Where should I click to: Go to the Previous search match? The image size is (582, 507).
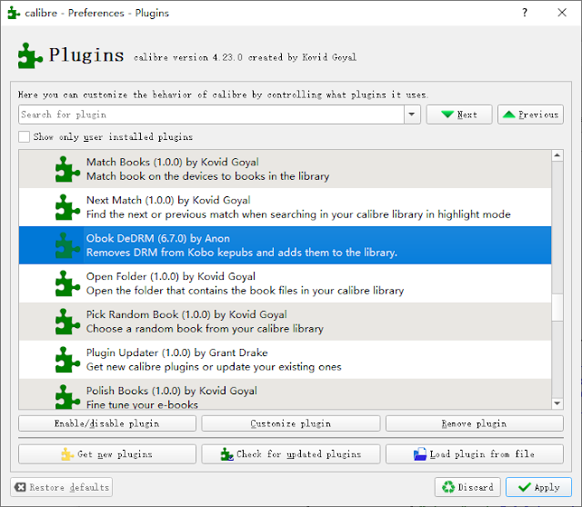(x=530, y=114)
